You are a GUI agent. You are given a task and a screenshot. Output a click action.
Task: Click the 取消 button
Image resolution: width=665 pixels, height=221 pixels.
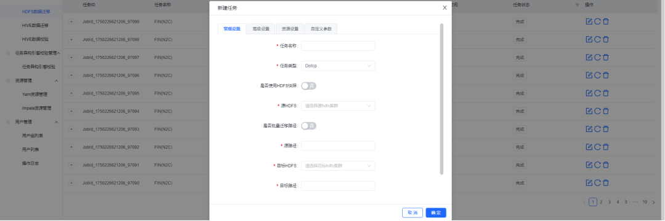click(413, 212)
